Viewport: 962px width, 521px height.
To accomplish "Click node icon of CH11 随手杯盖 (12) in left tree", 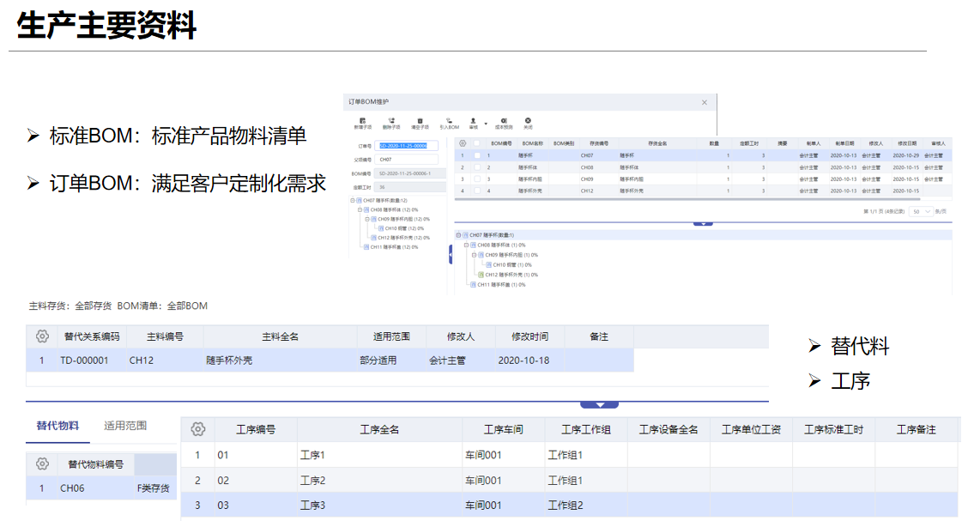I will [366, 247].
